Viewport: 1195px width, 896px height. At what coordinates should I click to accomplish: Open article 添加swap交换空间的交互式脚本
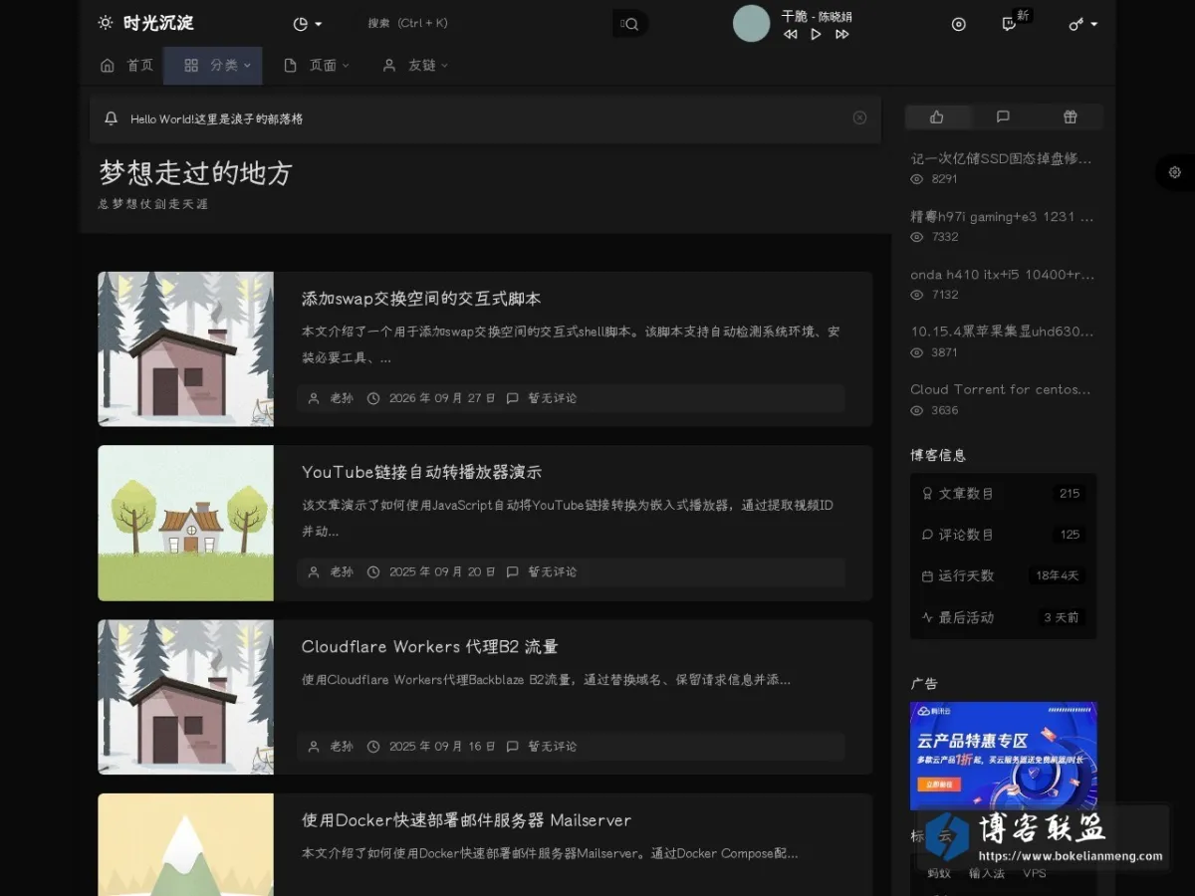point(421,299)
